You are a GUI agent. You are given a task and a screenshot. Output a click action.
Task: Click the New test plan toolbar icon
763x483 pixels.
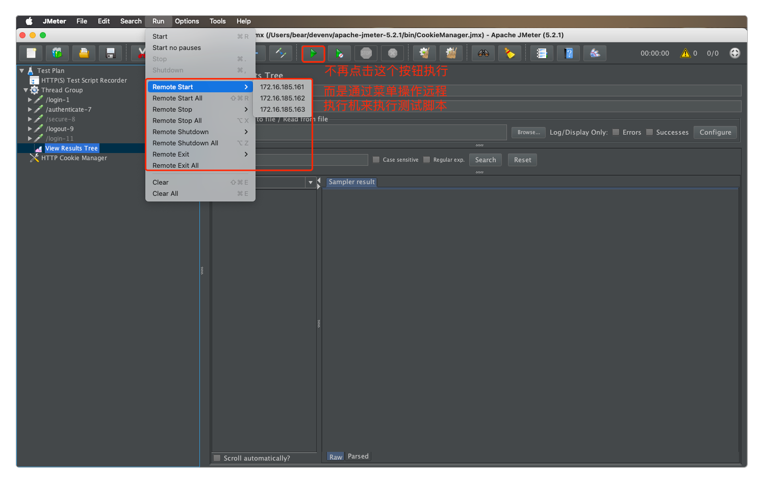tap(31, 53)
